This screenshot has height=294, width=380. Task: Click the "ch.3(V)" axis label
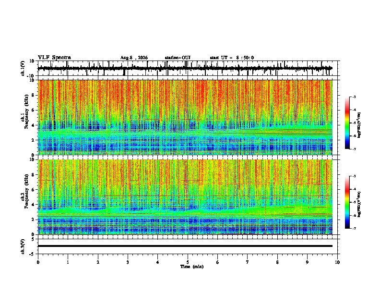tap(23, 246)
